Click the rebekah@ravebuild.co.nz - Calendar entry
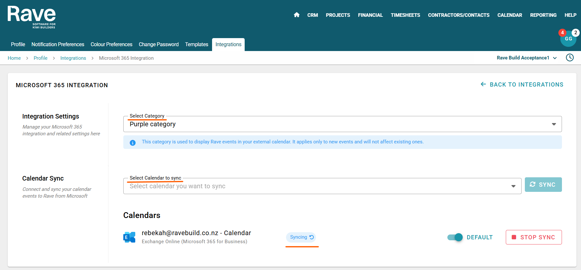The height and width of the screenshot is (270, 581). [196, 233]
